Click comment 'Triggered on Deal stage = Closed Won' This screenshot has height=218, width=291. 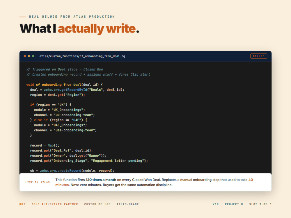(65, 69)
